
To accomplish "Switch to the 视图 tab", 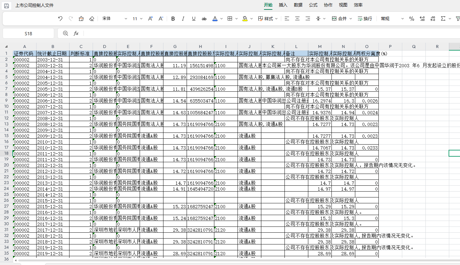I will [x=343, y=5].
